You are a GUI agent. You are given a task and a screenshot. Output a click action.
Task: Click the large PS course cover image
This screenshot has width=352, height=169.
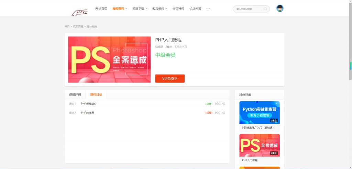pos(109,60)
